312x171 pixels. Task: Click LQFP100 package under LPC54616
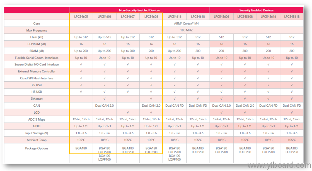(175, 160)
